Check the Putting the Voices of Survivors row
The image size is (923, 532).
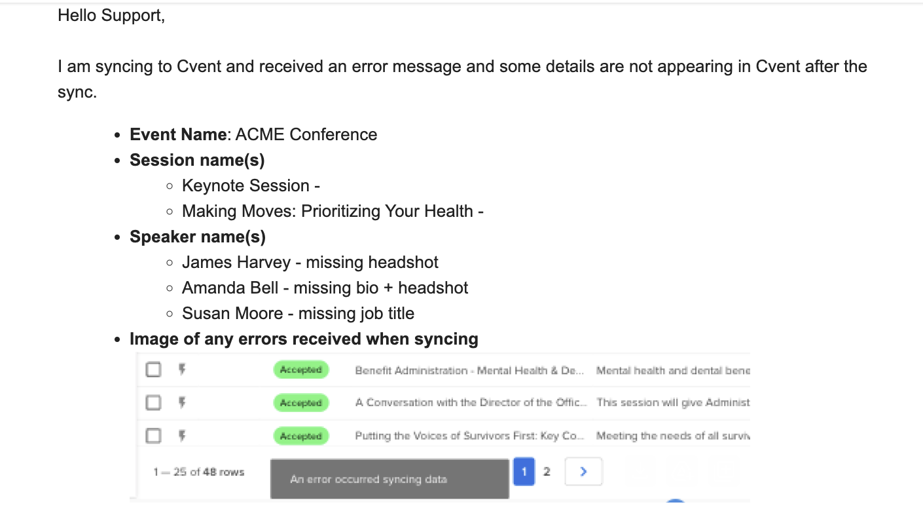(153, 435)
